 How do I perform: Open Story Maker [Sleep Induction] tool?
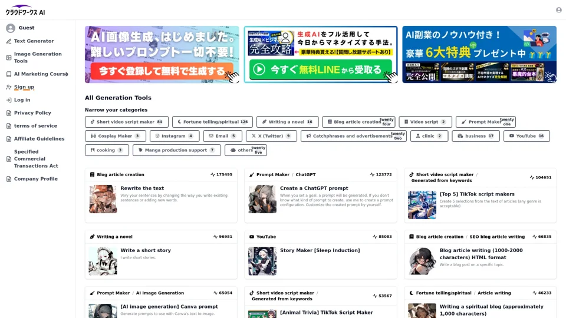tap(320, 251)
